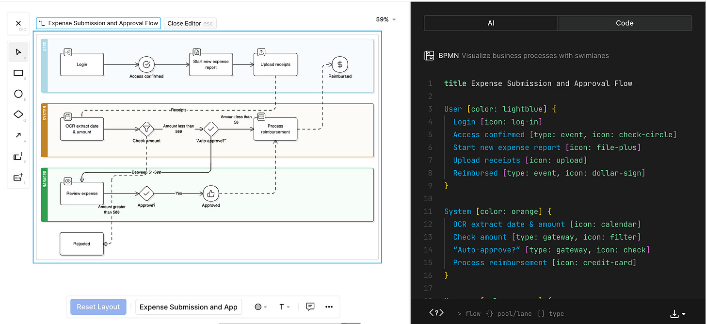Screen dimensions: 706x324
Task: Click the Check amount filter gateway
Action: [146, 129]
